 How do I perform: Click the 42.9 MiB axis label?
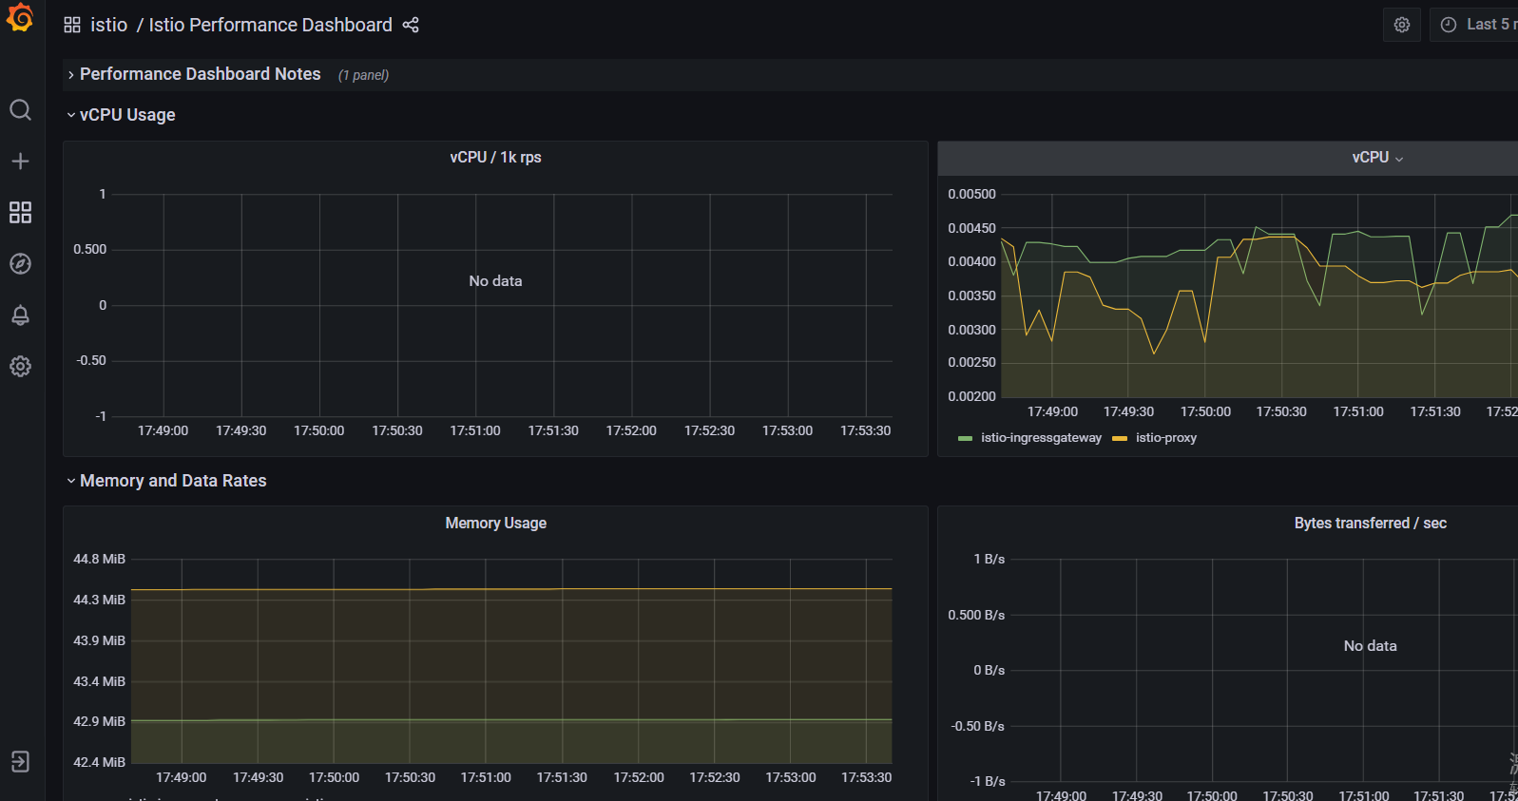(x=99, y=721)
